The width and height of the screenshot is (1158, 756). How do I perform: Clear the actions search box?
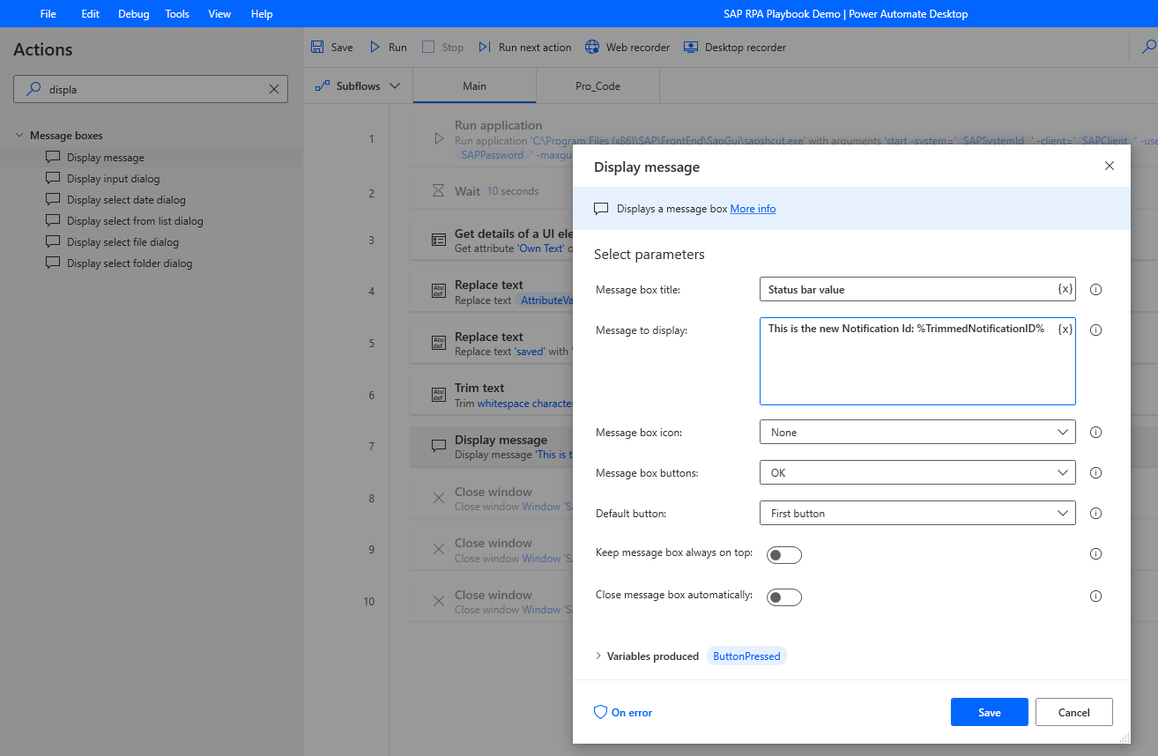click(273, 89)
